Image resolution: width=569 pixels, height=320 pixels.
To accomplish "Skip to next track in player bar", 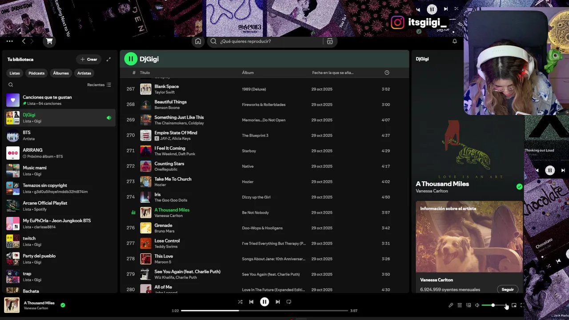I will pyautogui.click(x=277, y=302).
